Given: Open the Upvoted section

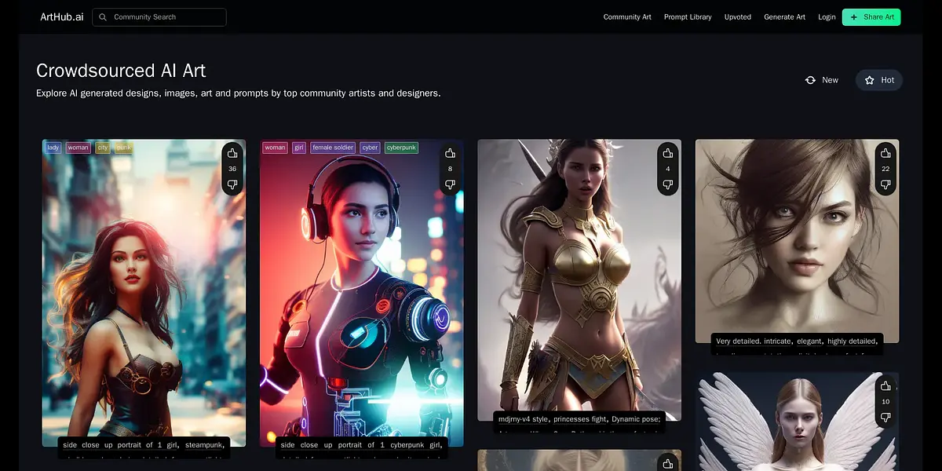Looking at the screenshot, I should pyautogui.click(x=737, y=17).
